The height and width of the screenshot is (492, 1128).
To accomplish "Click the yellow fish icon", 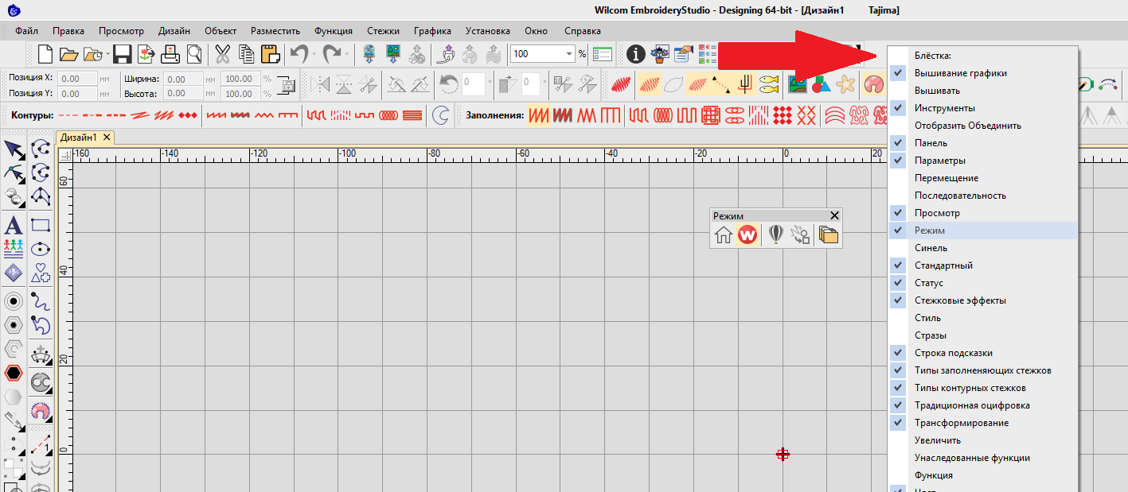I will tap(768, 83).
